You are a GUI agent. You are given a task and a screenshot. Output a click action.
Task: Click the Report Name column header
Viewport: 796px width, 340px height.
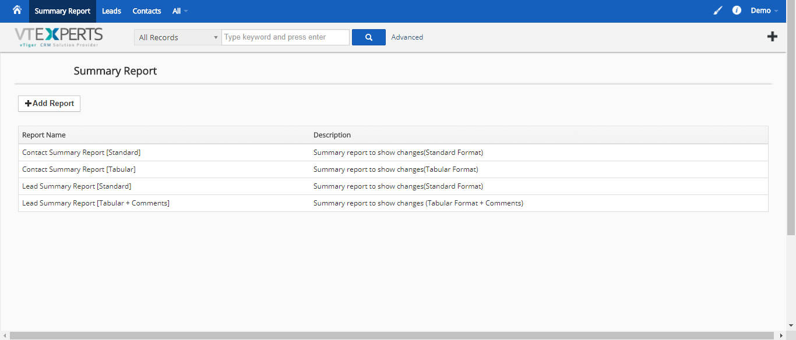pyautogui.click(x=44, y=135)
